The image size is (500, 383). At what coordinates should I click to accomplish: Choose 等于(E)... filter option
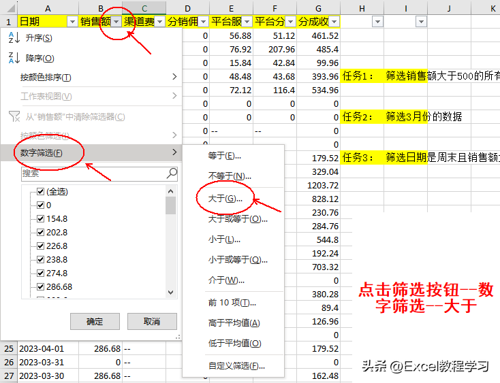[234, 156]
